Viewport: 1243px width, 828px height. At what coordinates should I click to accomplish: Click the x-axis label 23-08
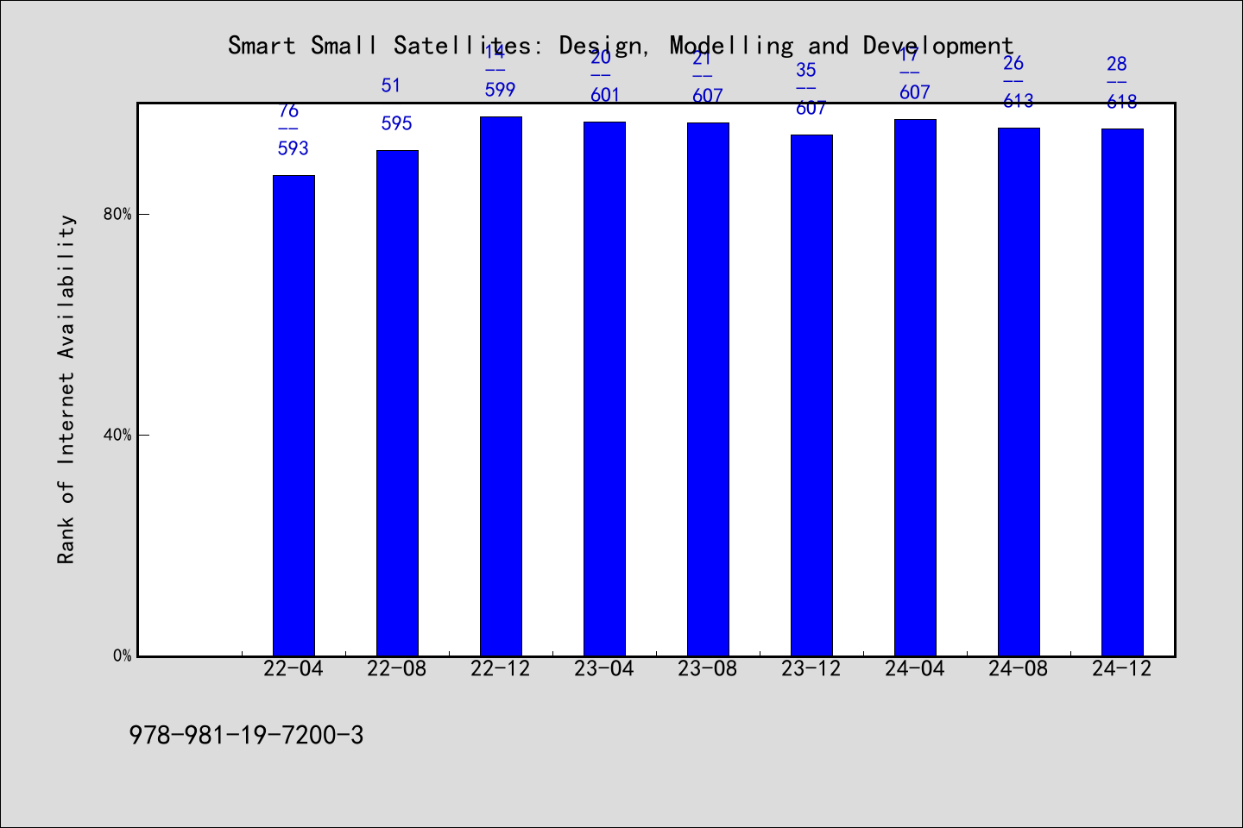[708, 669]
